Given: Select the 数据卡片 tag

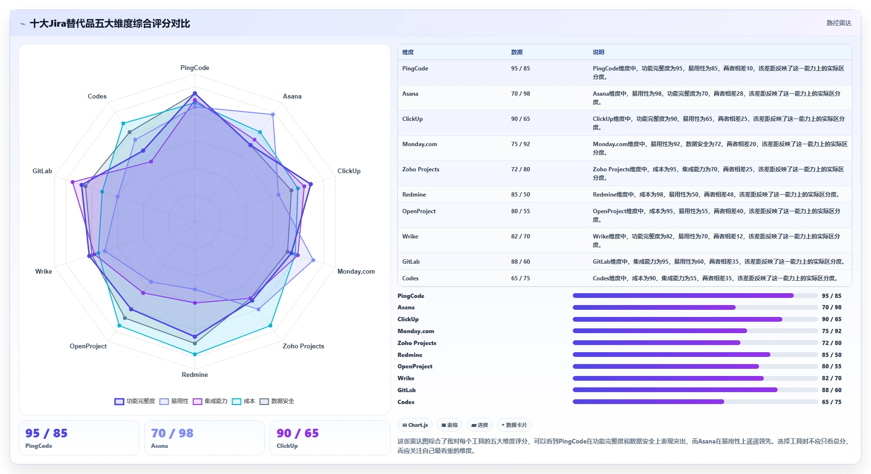Looking at the screenshot, I should (514, 425).
